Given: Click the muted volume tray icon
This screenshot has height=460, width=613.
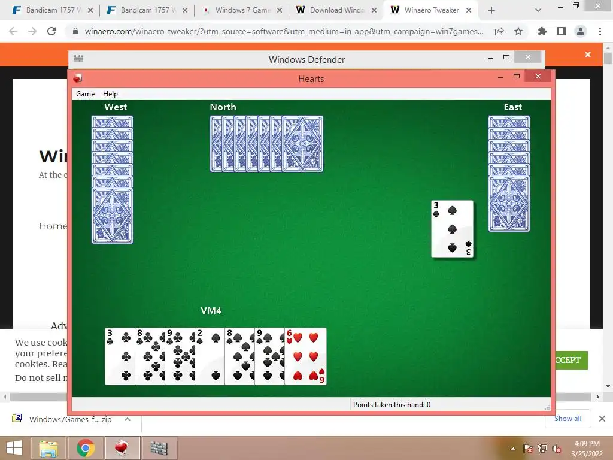Looking at the screenshot, I should (x=556, y=449).
